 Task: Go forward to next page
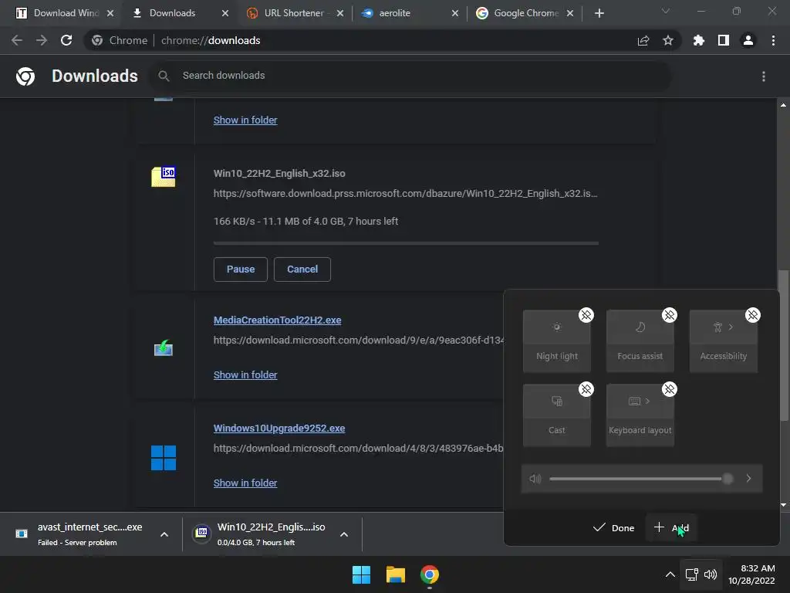[42, 40]
